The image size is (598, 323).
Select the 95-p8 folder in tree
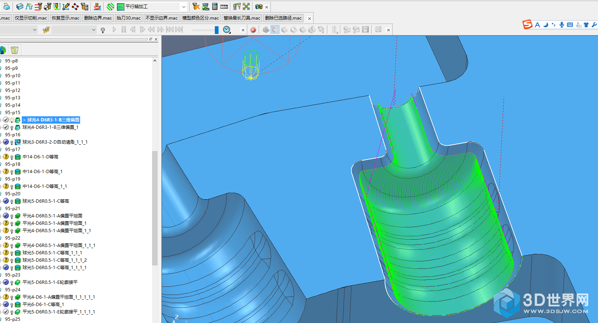coord(11,61)
